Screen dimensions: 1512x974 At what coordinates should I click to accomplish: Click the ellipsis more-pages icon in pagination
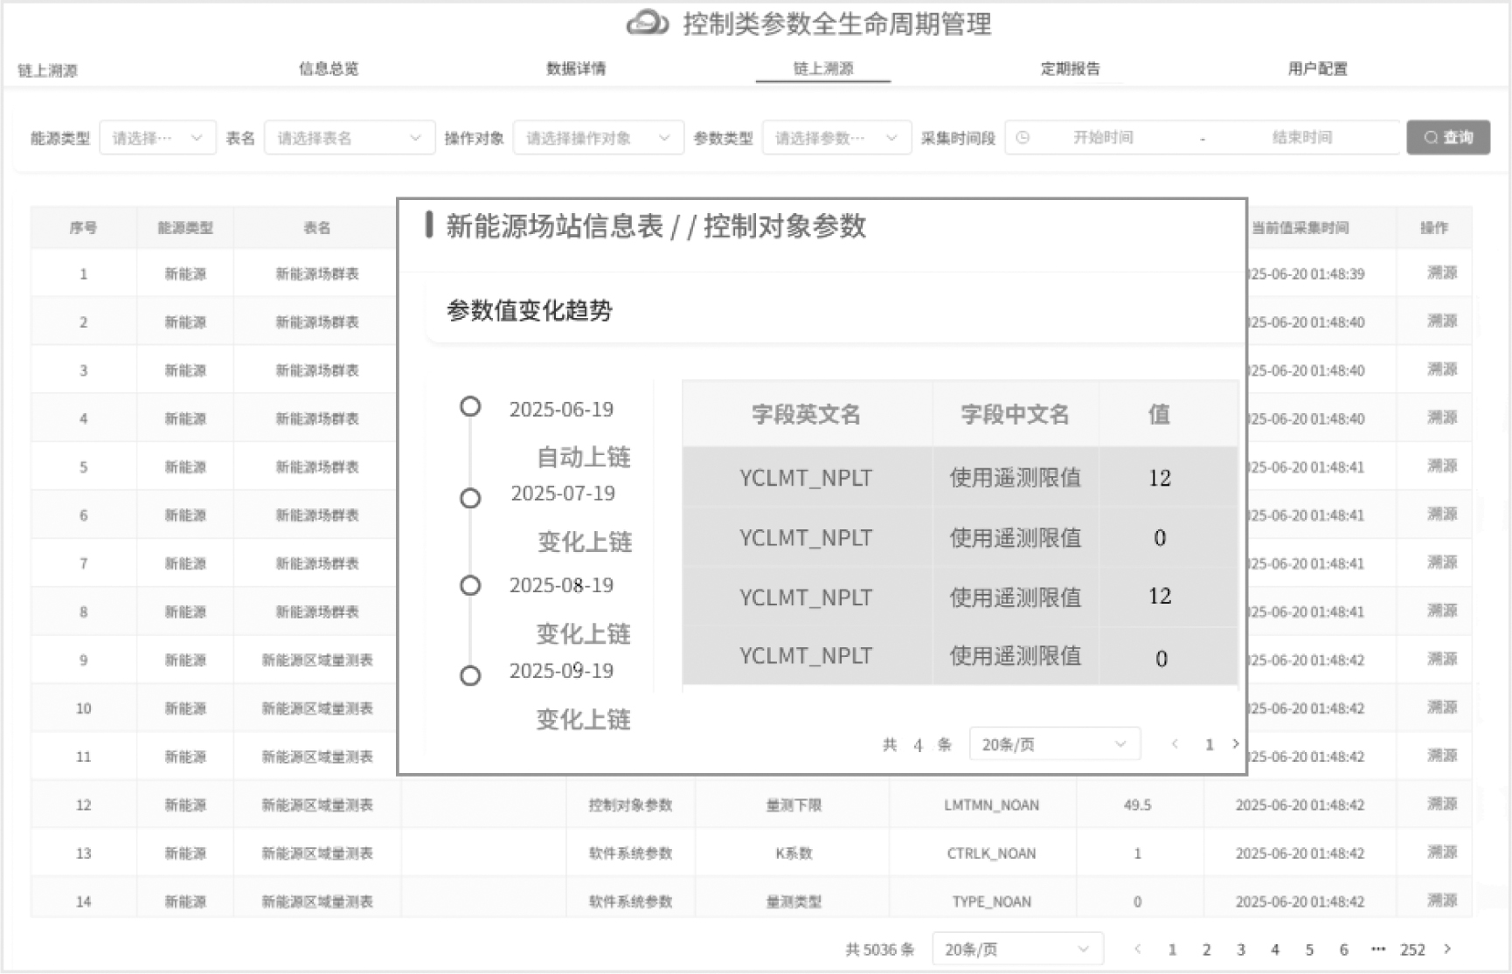point(1378,949)
